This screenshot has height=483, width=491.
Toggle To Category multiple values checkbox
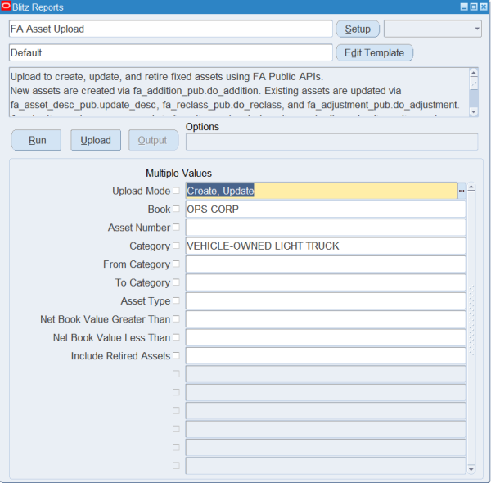176,282
